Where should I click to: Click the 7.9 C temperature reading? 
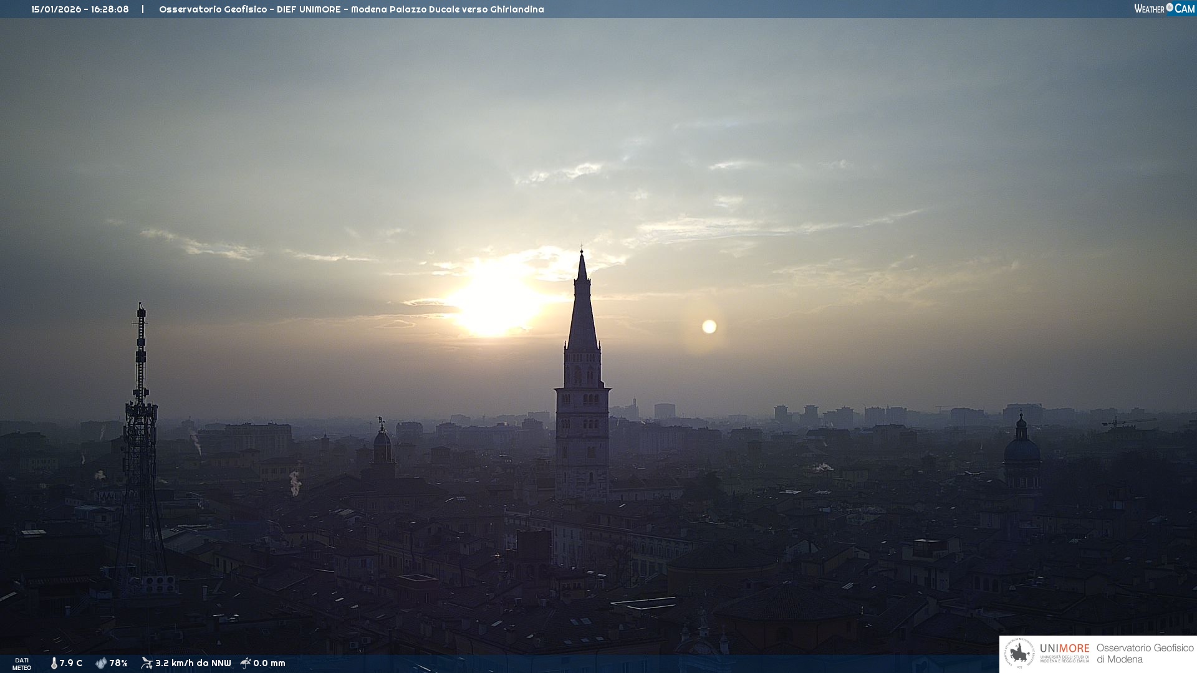[x=71, y=663]
